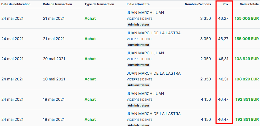Click 192 851 EUR value for JUAN MARCH JUAN

(247, 99)
